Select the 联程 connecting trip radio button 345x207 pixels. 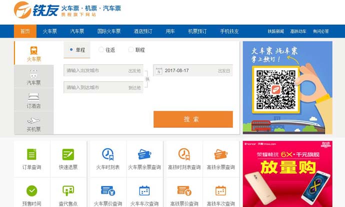point(130,50)
